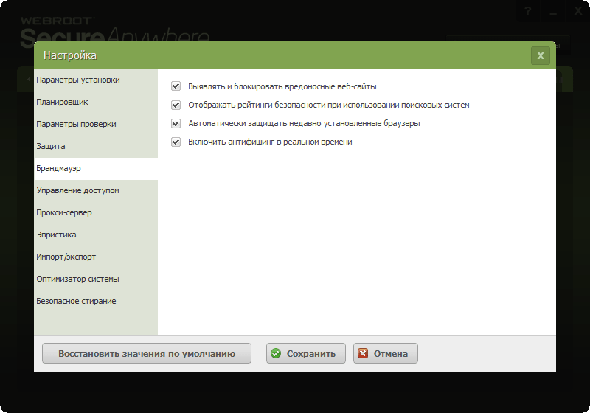Open Эвристика section

click(96, 235)
